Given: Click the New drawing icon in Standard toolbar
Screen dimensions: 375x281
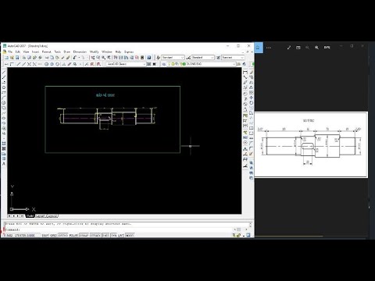Looking at the screenshot, I should (x=6, y=58).
